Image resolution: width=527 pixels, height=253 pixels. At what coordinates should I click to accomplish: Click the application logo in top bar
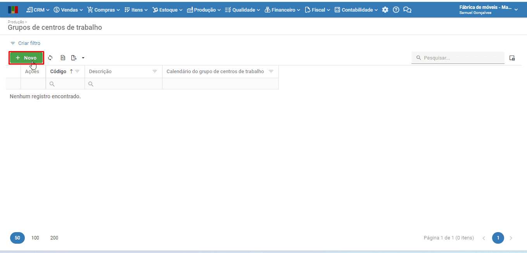[13, 10]
